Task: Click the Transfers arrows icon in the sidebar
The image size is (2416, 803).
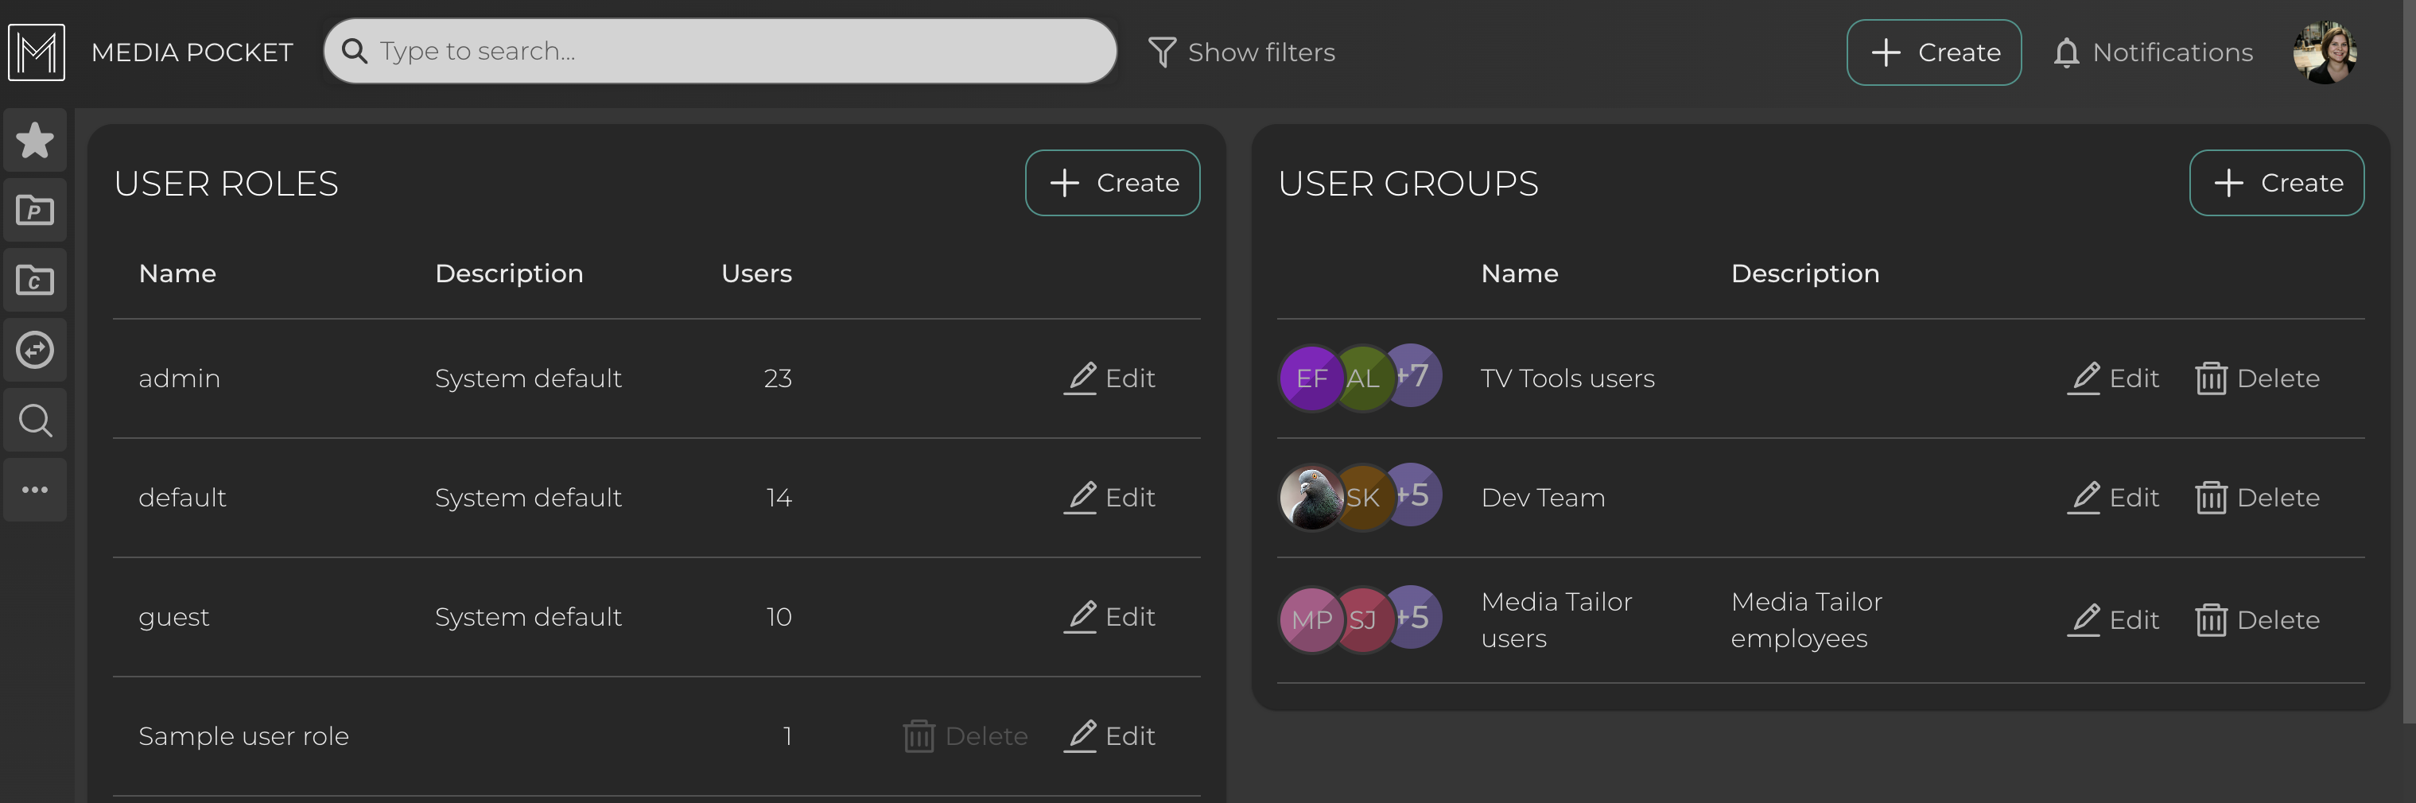Action: coord(35,349)
